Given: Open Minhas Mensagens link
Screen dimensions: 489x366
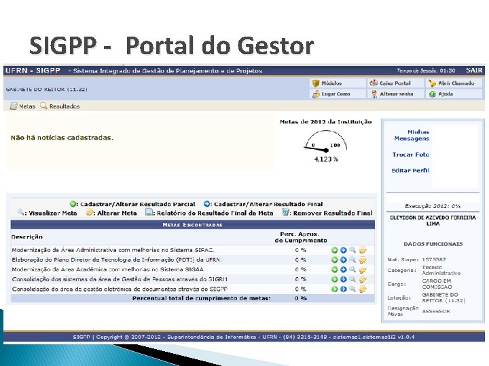Looking at the screenshot, I should (412, 135).
